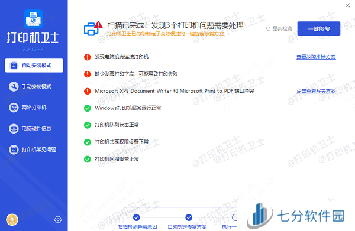The height and width of the screenshot is (231, 355).
Task: Click the user avatar at bottom left
Action: (12, 219)
